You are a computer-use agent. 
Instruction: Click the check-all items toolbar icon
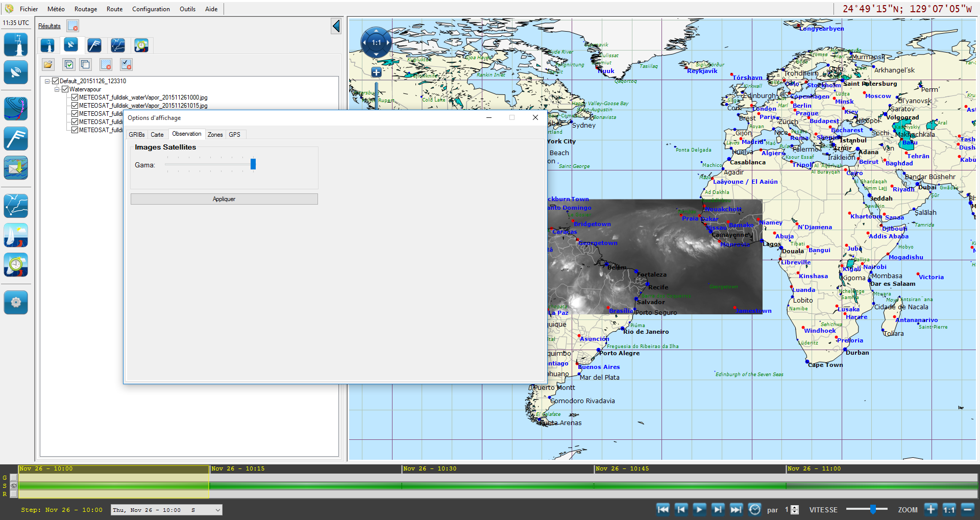(69, 64)
